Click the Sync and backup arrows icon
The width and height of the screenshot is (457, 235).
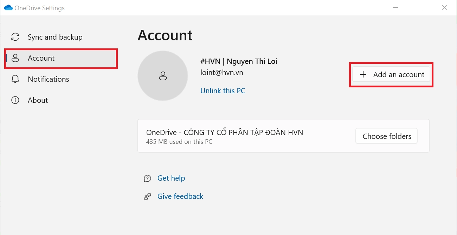(15, 37)
